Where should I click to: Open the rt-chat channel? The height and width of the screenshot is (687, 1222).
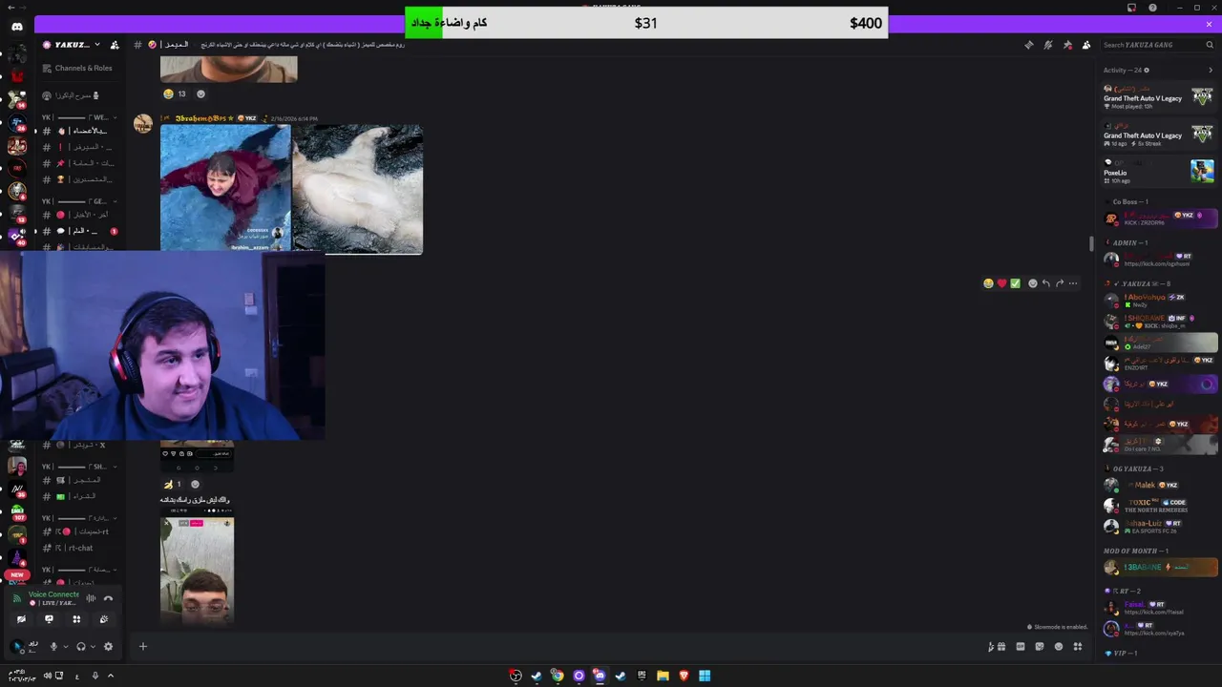point(74,548)
